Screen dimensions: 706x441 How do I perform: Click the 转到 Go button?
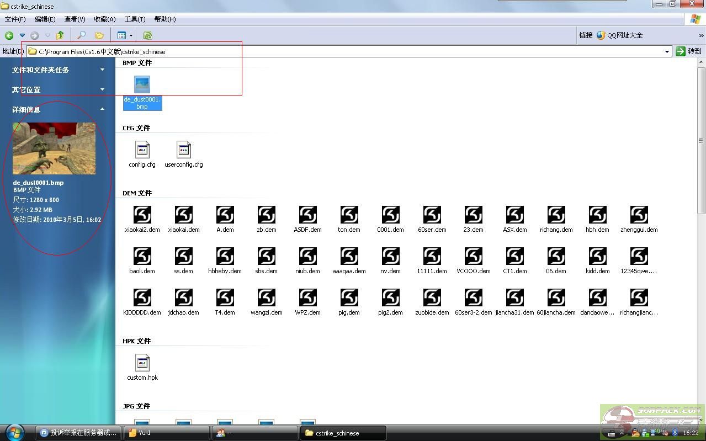click(x=688, y=51)
